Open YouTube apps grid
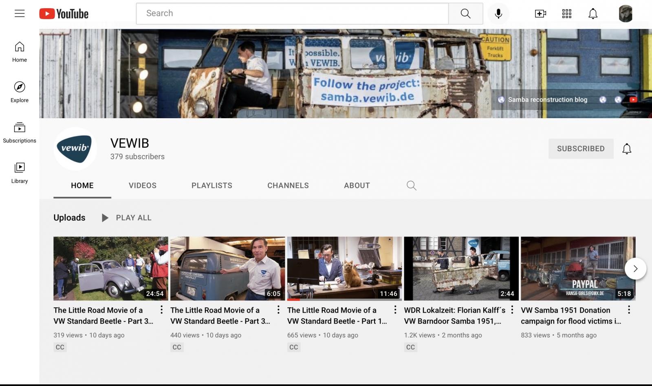Viewport: 652px width, 386px height. [567, 13]
